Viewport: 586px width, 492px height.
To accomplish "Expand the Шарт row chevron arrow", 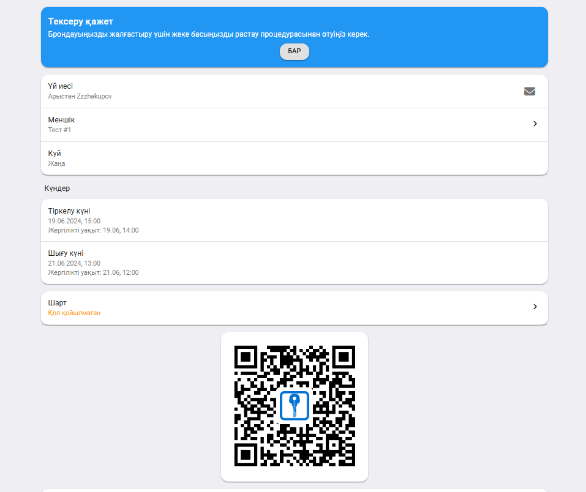I will (x=535, y=307).
